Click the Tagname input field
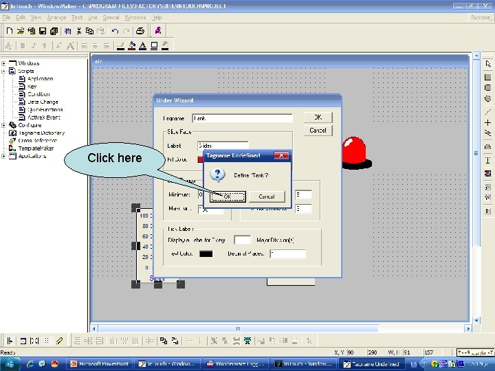 242,118
